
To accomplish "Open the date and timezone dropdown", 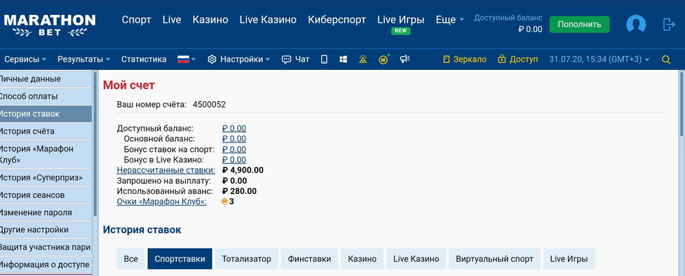I will 599,60.
